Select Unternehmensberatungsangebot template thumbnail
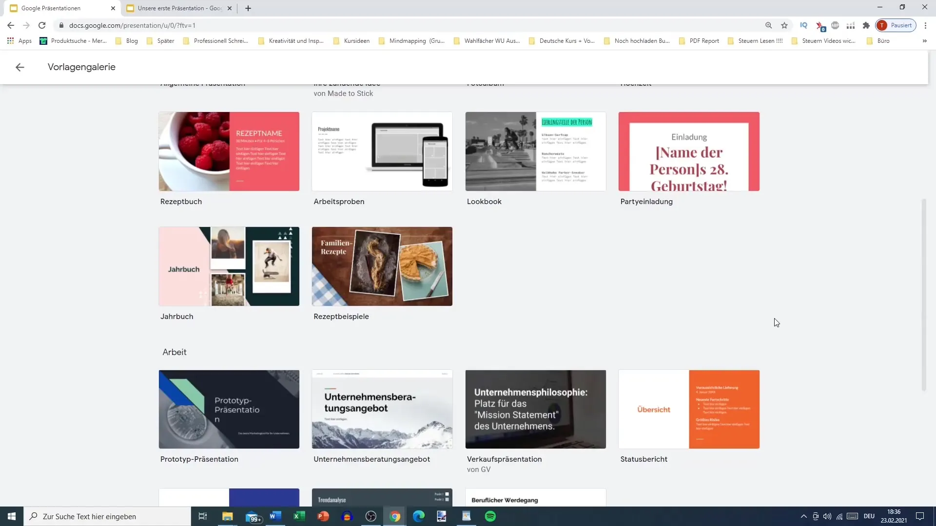 coord(382,409)
